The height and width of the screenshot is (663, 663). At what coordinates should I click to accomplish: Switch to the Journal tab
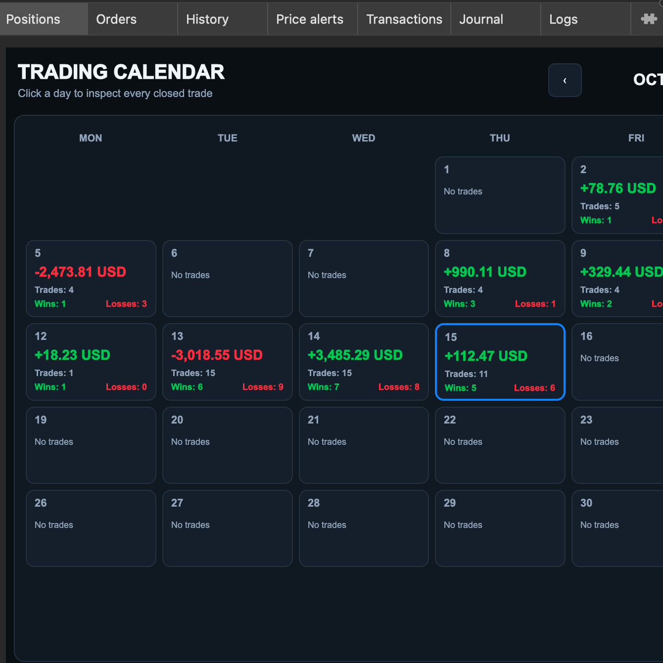(496, 19)
